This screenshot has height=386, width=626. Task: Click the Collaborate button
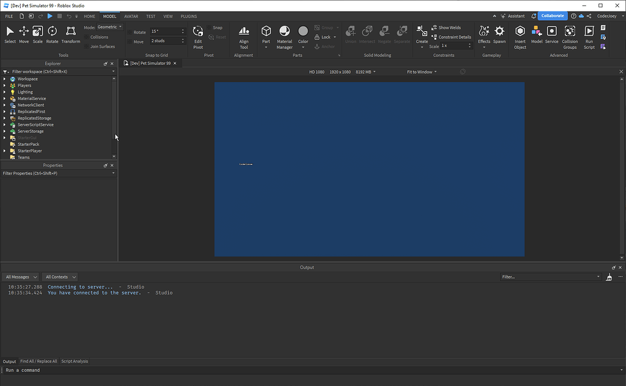click(551, 16)
